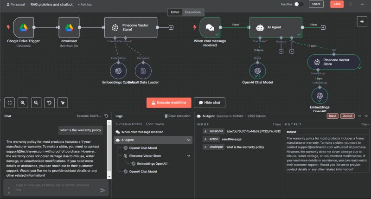Open the Personal project breadcrumb
371x199 pixels.
[16, 5]
